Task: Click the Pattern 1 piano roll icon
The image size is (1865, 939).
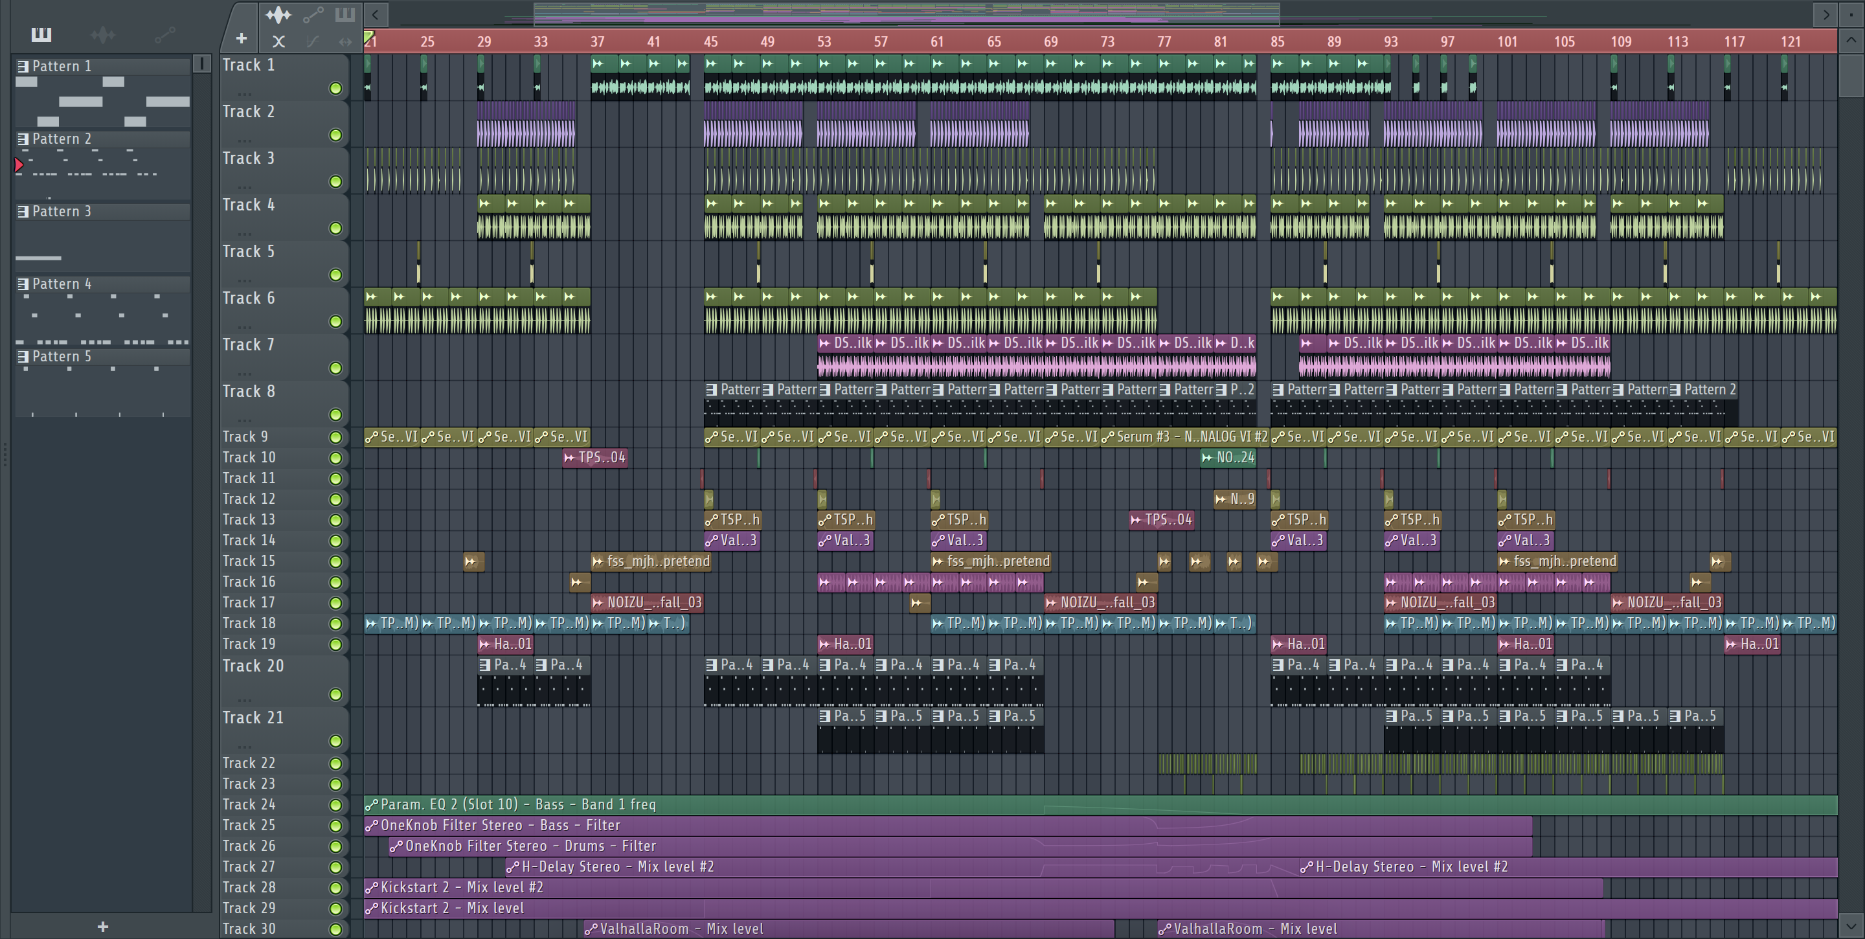Action: 23,66
